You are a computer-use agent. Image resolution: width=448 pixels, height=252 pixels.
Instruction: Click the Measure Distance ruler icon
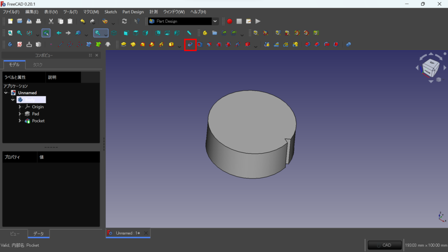click(x=189, y=33)
